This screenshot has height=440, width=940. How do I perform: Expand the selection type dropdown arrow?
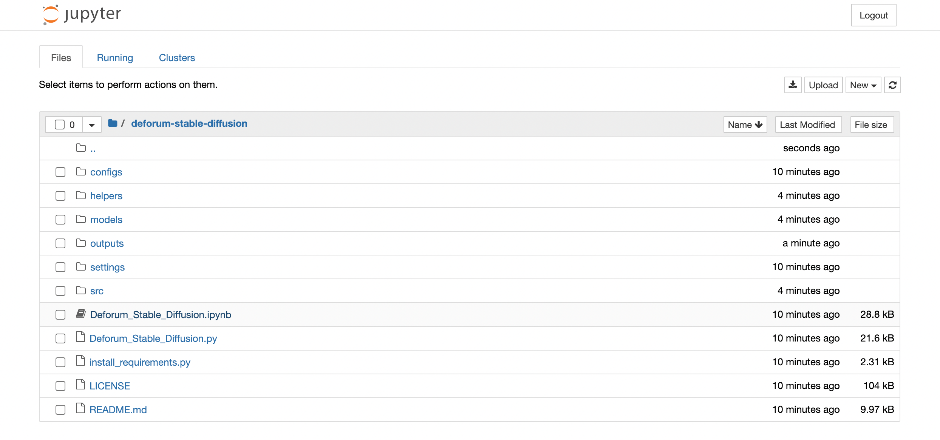(91, 125)
